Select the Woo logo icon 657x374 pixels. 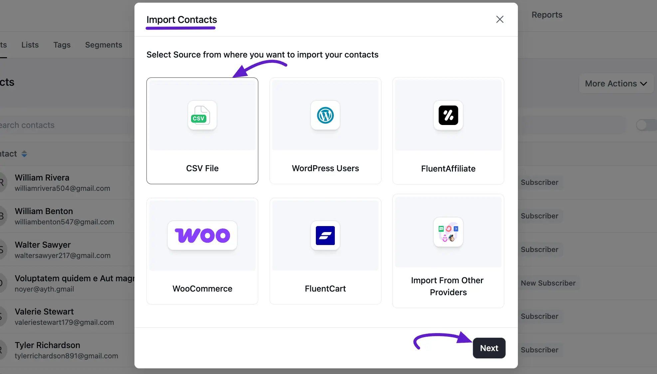(202, 235)
